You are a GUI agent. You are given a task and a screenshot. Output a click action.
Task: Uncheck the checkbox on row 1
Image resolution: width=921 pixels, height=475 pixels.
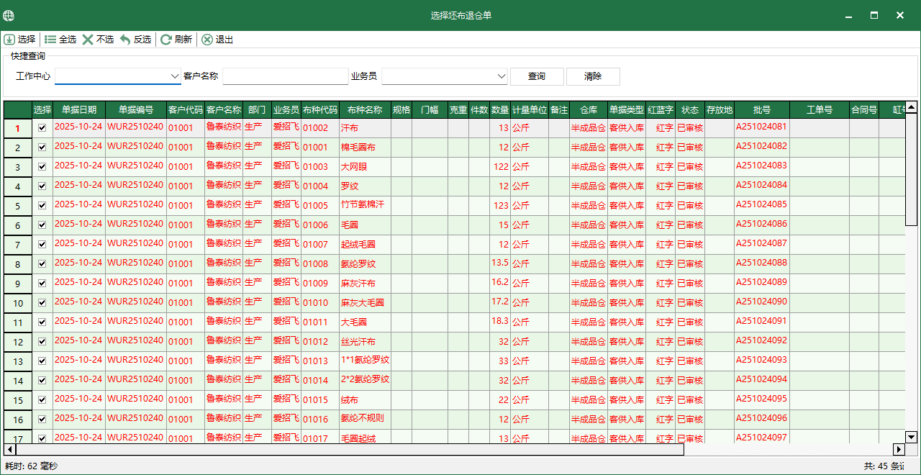click(x=41, y=126)
